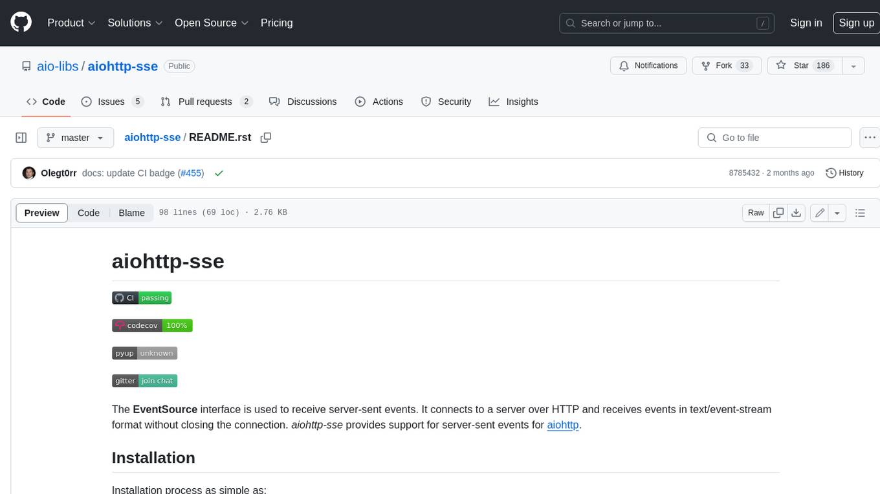Open commit 8785432
The width and height of the screenshot is (880, 494).
pos(744,173)
